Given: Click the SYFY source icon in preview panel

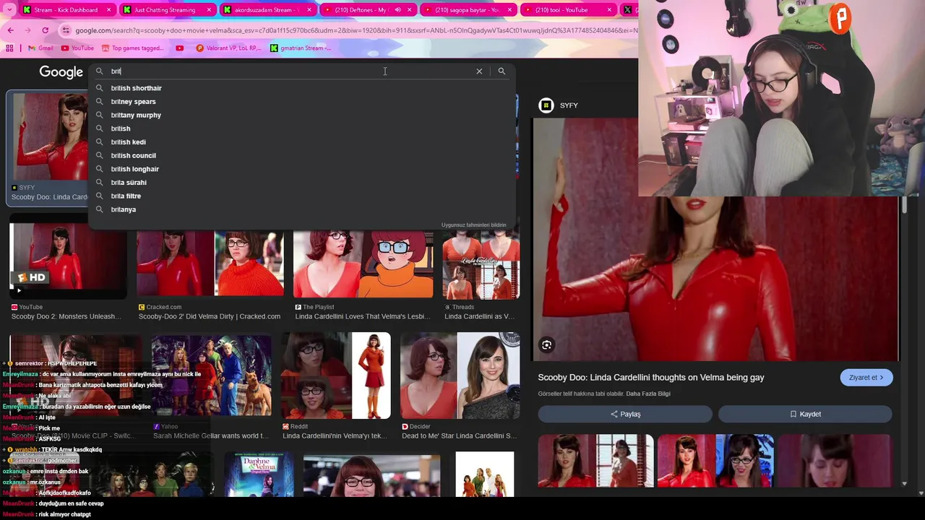Looking at the screenshot, I should pos(546,105).
